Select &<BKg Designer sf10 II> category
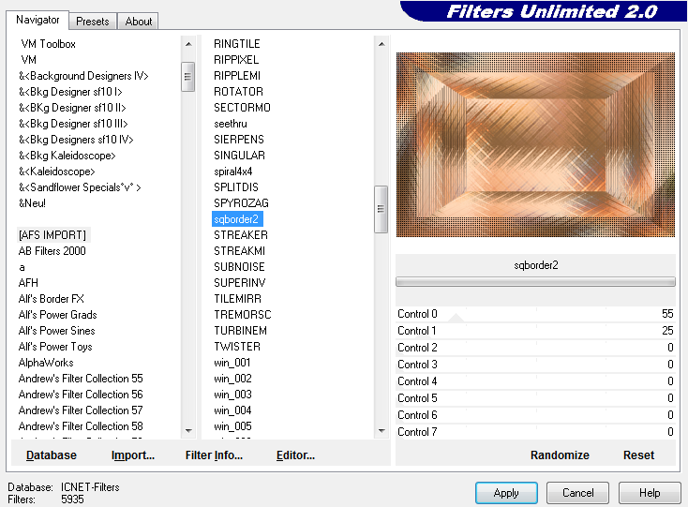 click(72, 108)
